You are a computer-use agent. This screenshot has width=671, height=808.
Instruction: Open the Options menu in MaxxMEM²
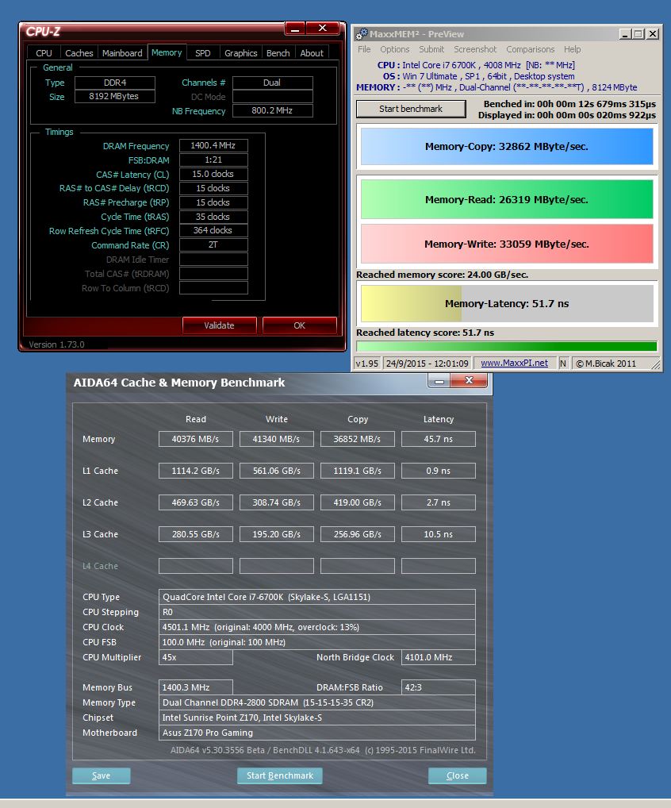(394, 49)
